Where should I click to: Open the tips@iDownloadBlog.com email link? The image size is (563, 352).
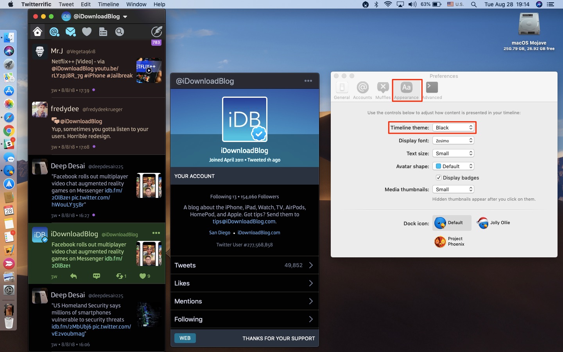click(x=244, y=221)
